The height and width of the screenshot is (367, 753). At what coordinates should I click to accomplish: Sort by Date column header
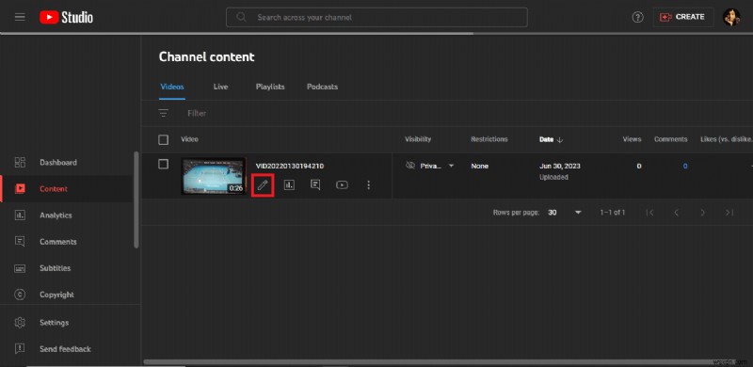click(547, 139)
